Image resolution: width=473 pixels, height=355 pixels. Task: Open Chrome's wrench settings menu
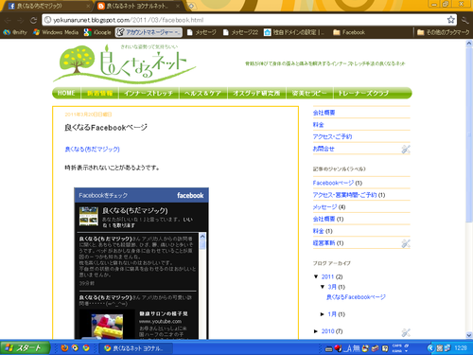click(465, 20)
